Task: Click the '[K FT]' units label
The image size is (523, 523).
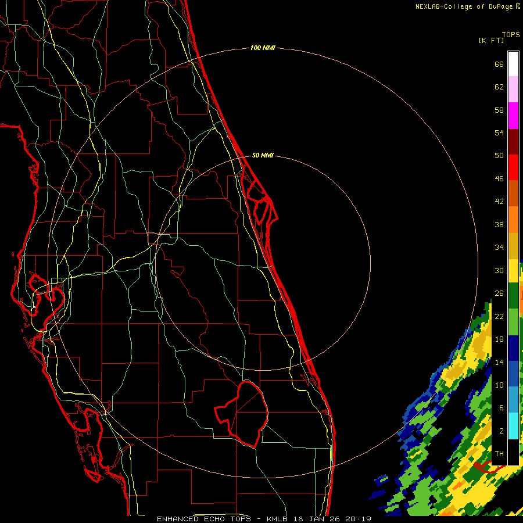Action: [491, 41]
